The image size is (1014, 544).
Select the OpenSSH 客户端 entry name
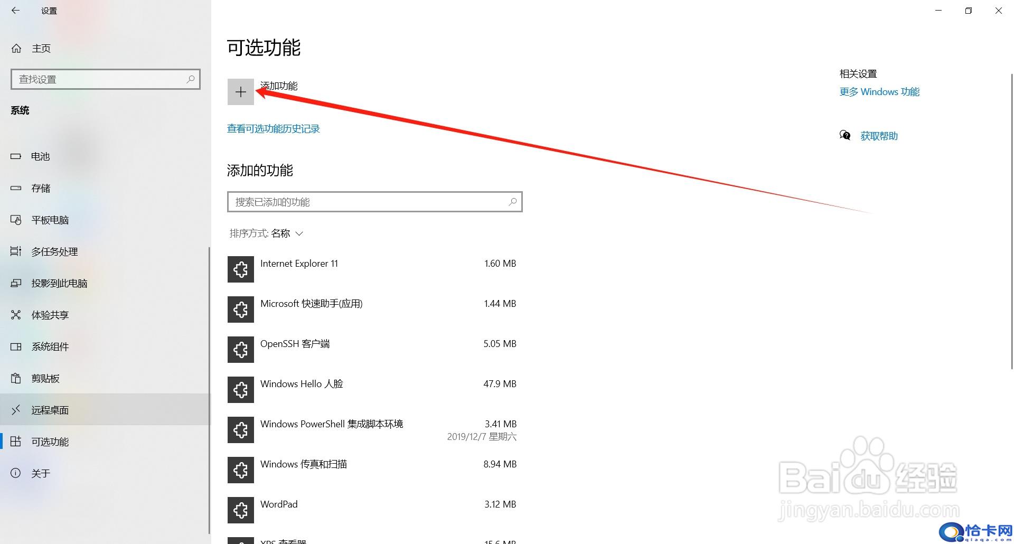(295, 344)
